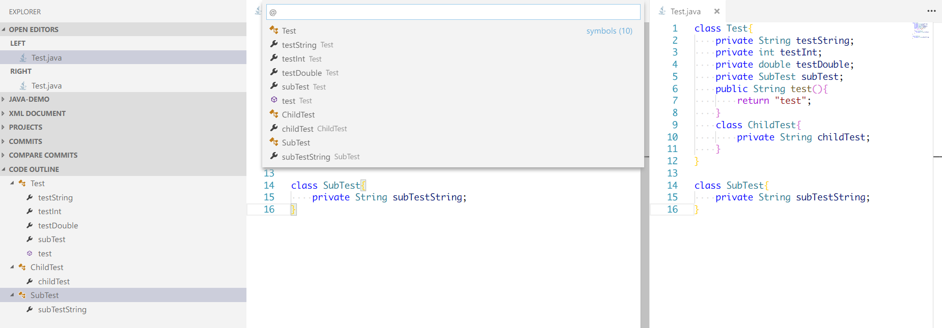Go to testDouble symbol in quick pick

pyautogui.click(x=453, y=73)
